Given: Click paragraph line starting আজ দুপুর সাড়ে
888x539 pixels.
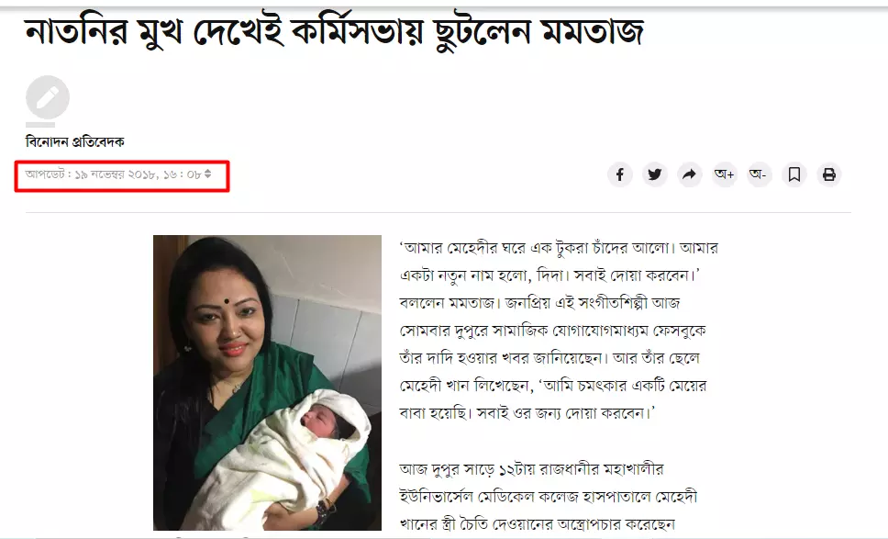Looking at the screenshot, I should click(531, 469).
